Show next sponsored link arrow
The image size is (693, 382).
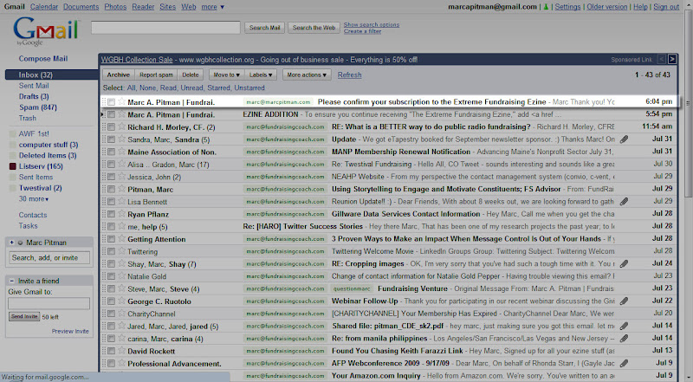pos(672,59)
